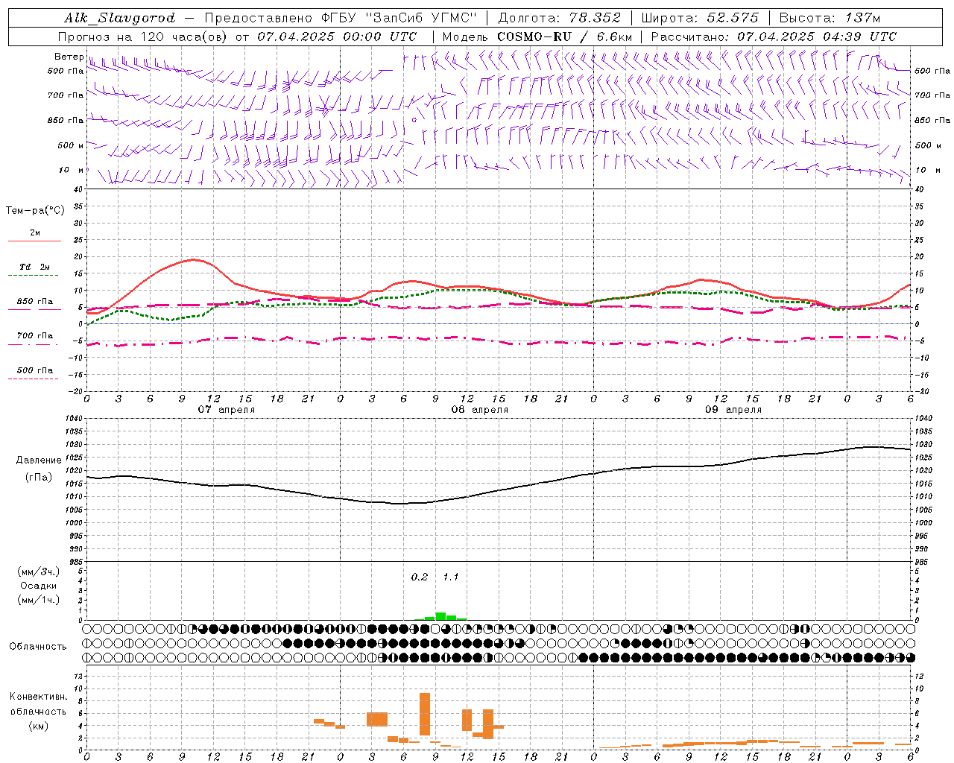This screenshot has height=763, width=954.
Task: Click the 09 апреля date label
Action: point(733,410)
